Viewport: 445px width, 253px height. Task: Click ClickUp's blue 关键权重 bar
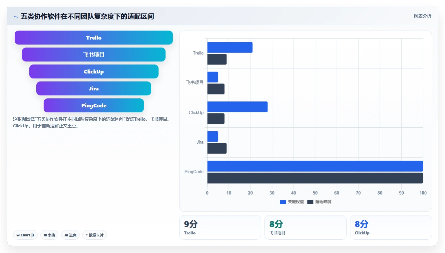237,107
